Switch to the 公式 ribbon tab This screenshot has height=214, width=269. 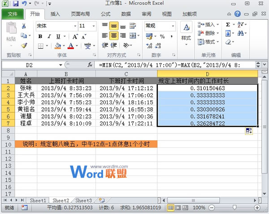pyautogui.click(x=105, y=14)
